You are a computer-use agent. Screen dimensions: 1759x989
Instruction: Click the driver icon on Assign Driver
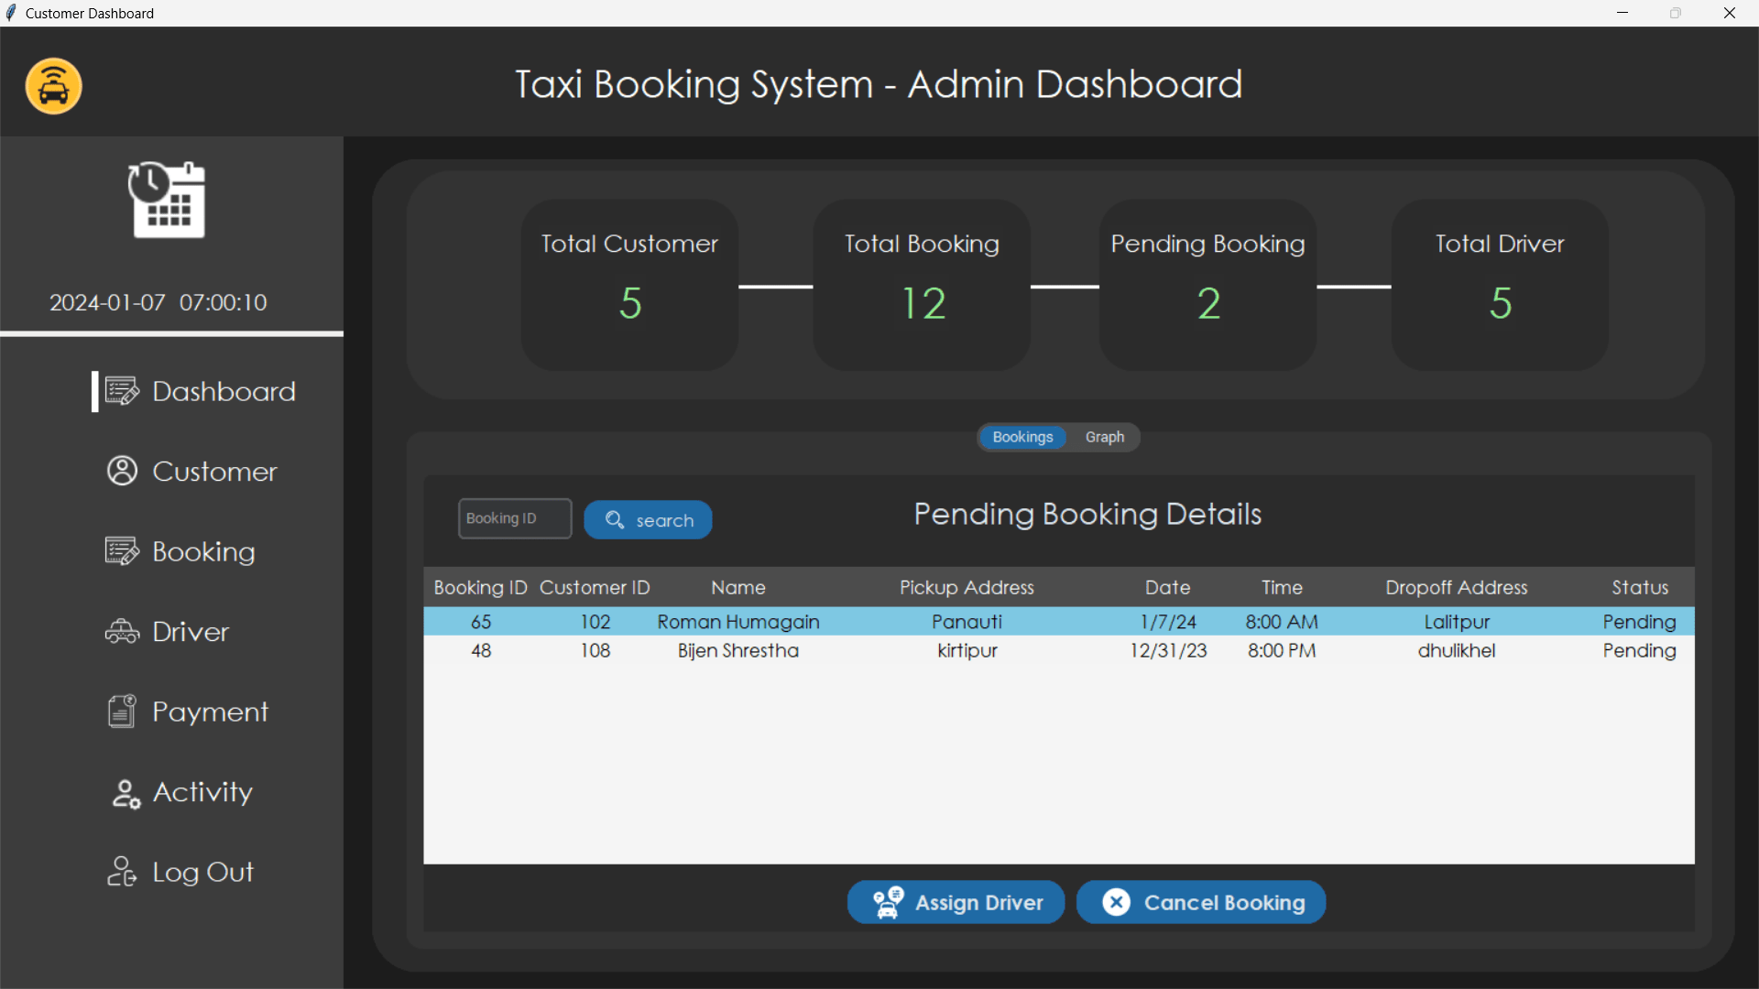(x=888, y=902)
